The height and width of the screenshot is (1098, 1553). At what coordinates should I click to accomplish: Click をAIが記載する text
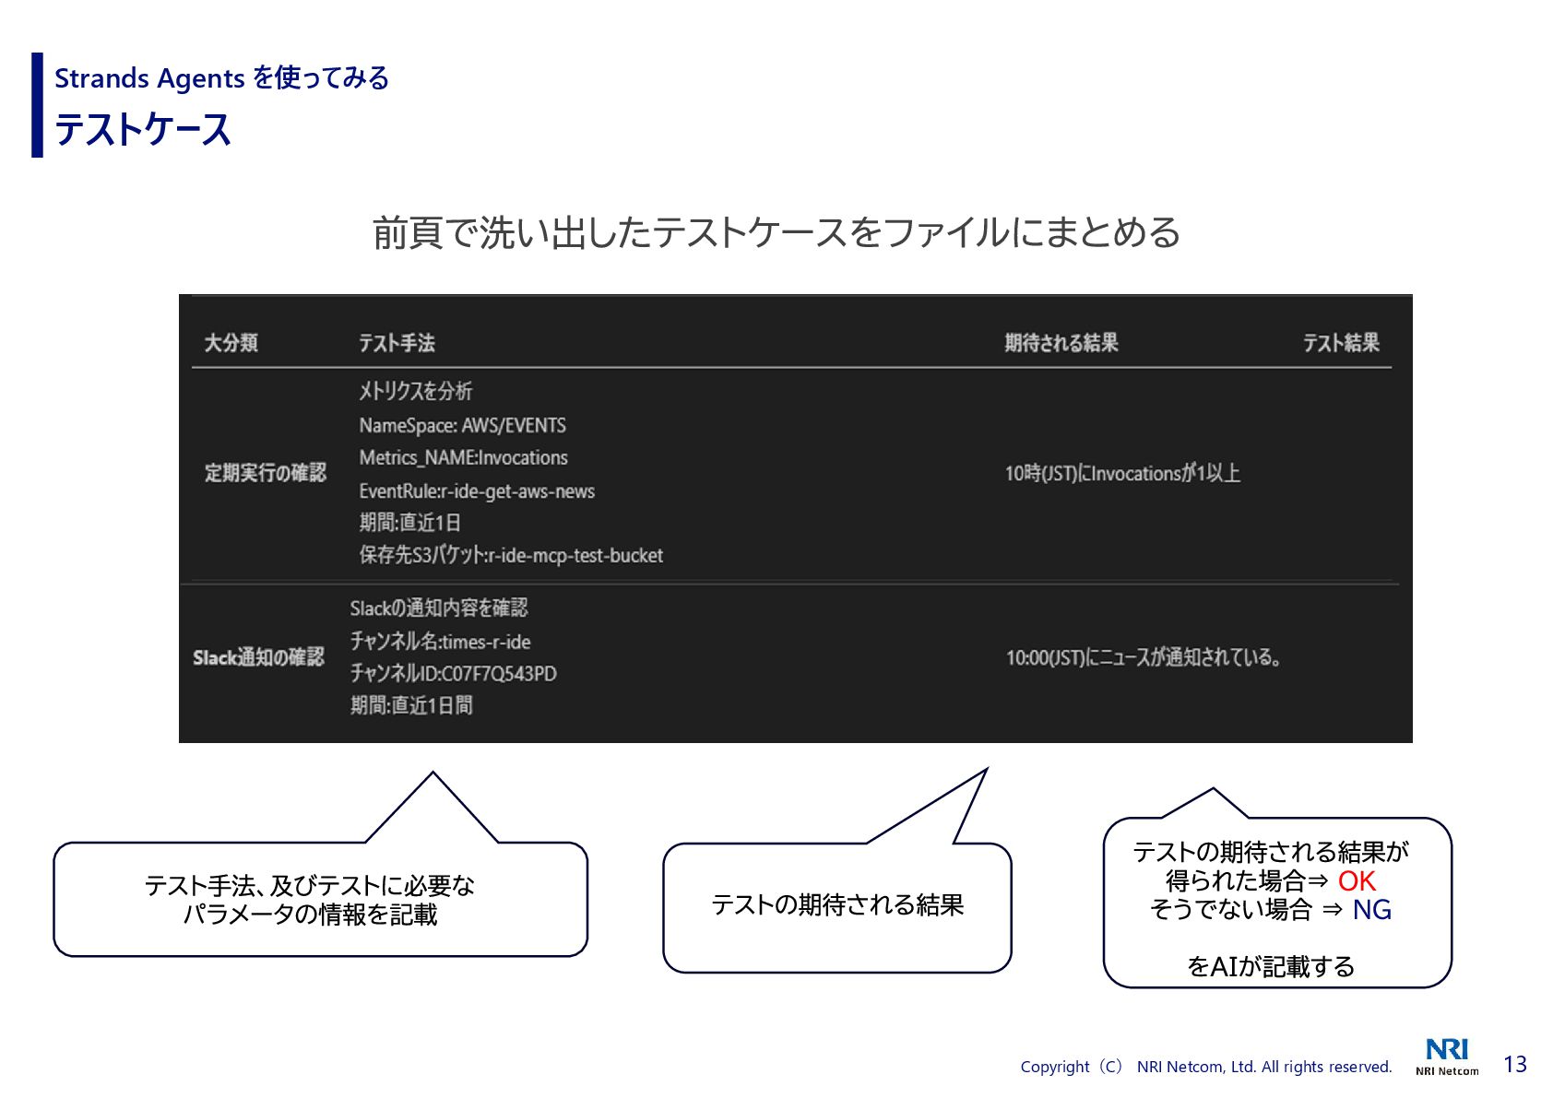pyautogui.click(x=1271, y=966)
